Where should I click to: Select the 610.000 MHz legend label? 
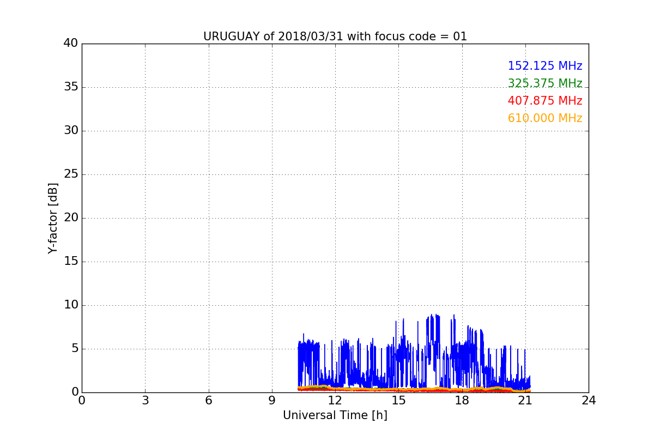tap(545, 118)
